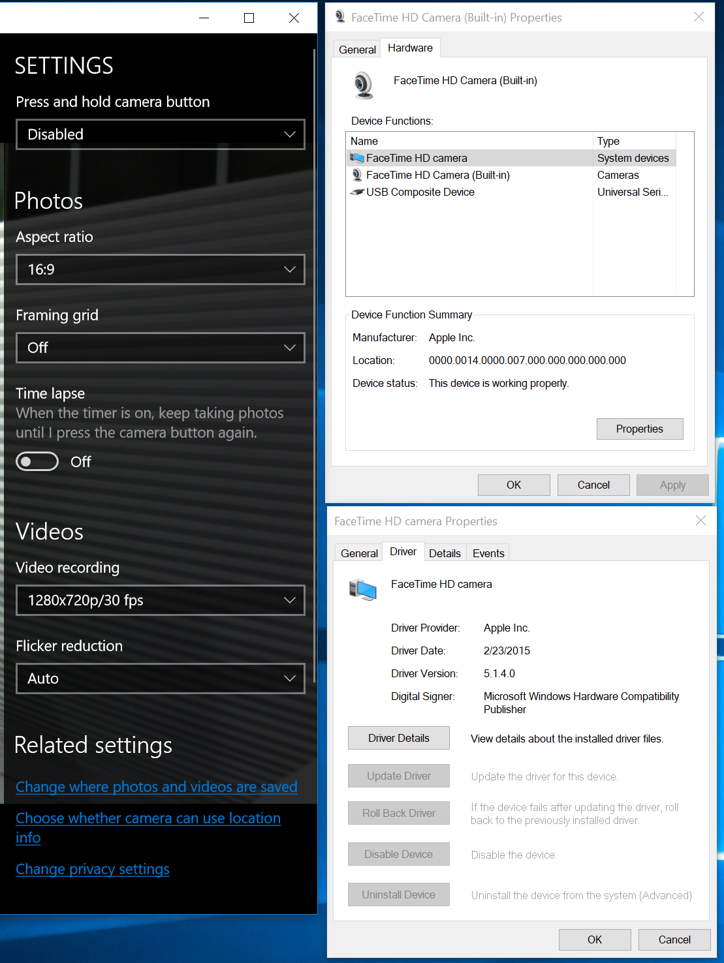Viewport: 724px width, 963px height.
Task: Click the Driver Date 2/23/2015 value
Action: (x=507, y=650)
